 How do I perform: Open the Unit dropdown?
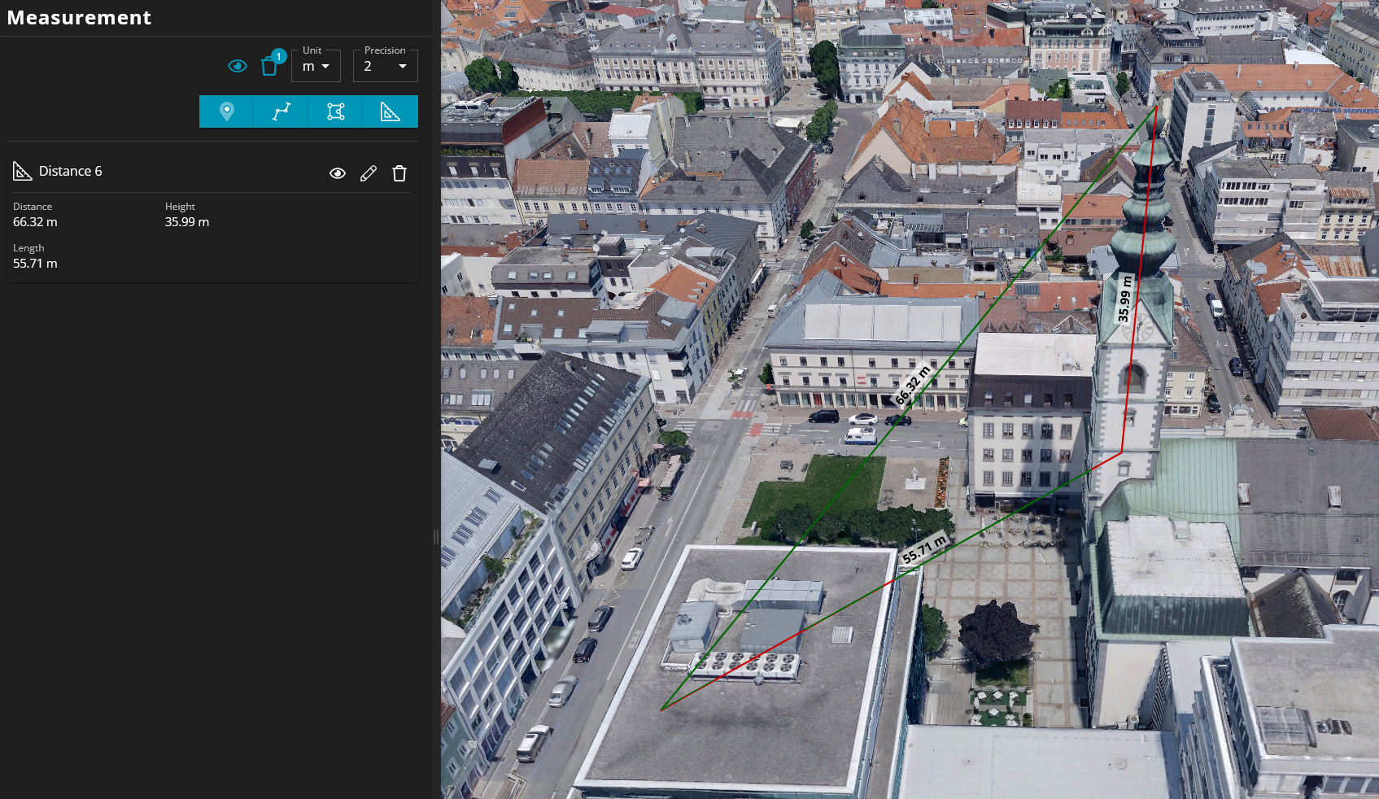pyautogui.click(x=316, y=66)
